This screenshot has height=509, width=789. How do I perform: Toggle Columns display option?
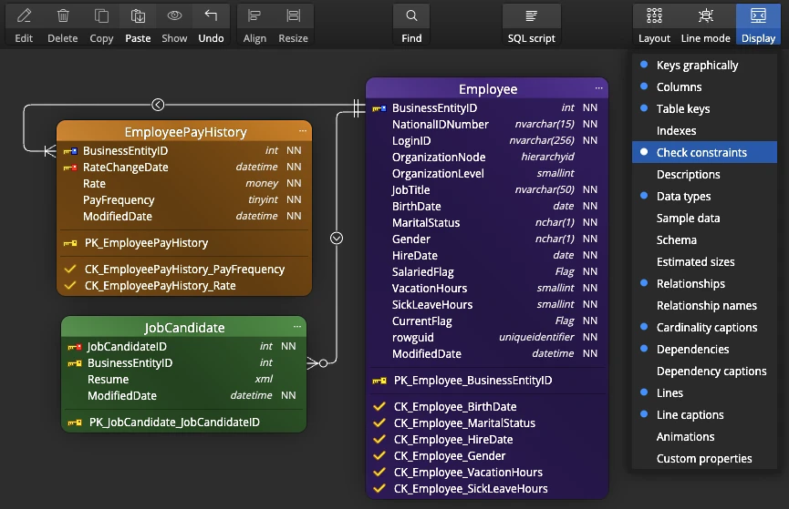pyautogui.click(x=704, y=87)
